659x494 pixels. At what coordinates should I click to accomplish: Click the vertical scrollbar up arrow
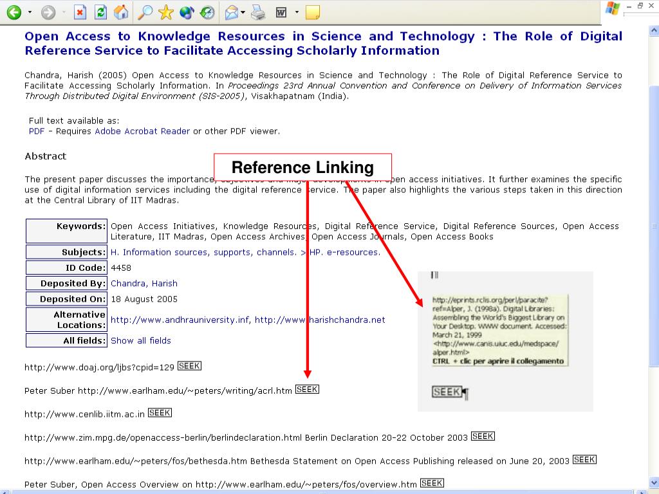[654, 30]
